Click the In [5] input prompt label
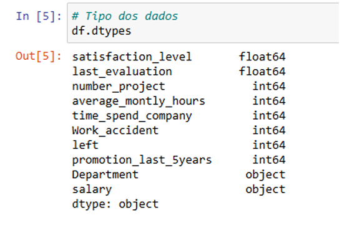This screenshot has width=352, height=228. 39,16
